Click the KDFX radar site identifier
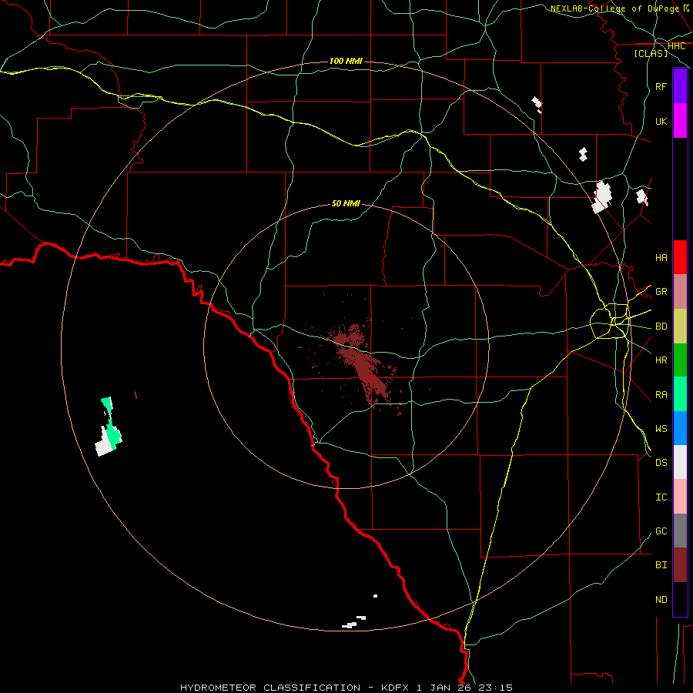 [x=395, y=688]
